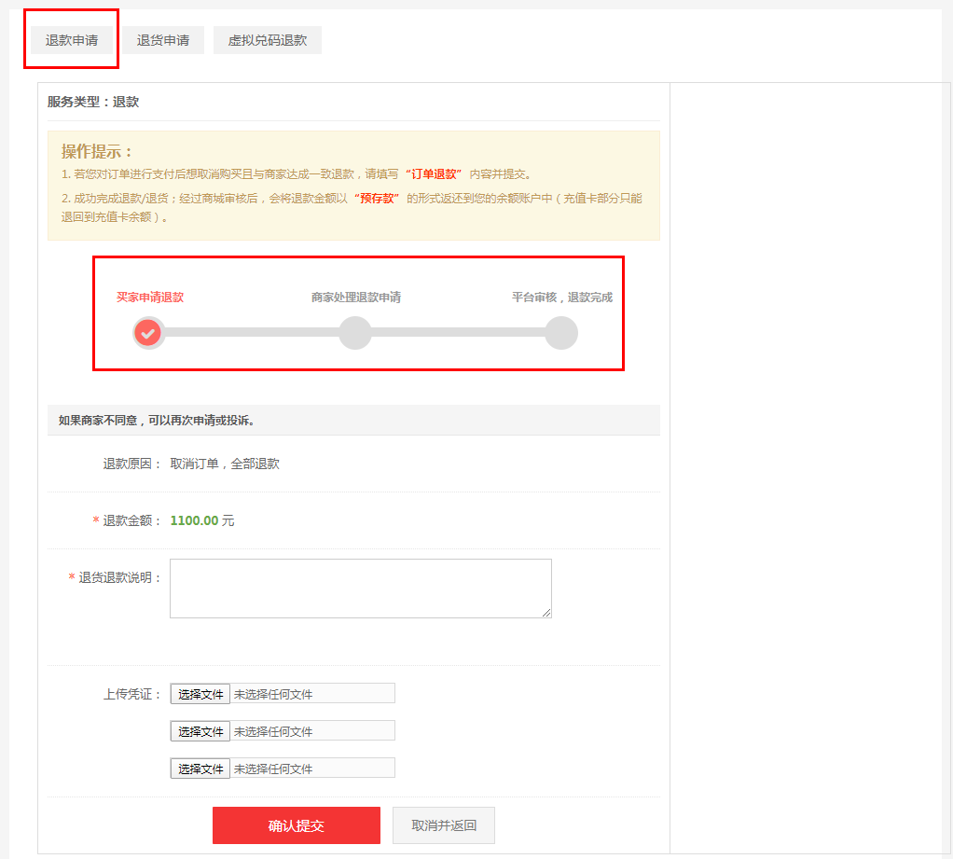This screenshot has height=859, width=953.
Task: Click the 退款金额 label
Action: (131, 520)
